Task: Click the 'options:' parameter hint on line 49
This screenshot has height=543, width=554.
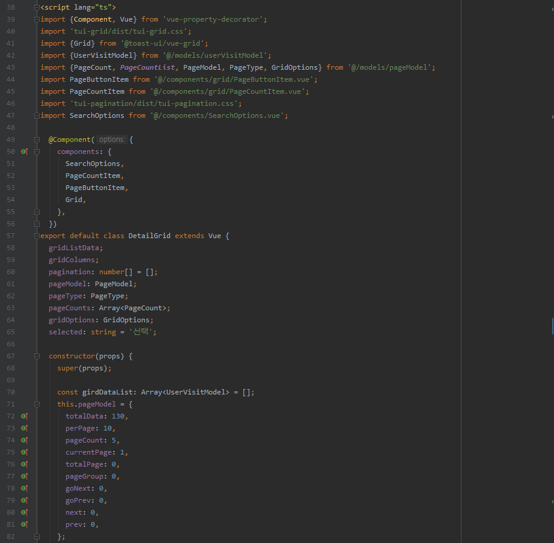Action: [111, 139]
